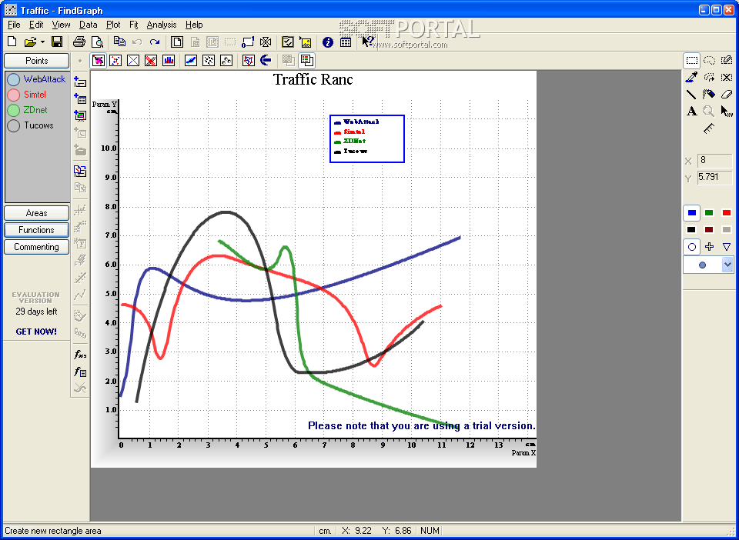Save the project with the floppy disk icon
This screenshot has width=739, height=540.
point(57,42)
